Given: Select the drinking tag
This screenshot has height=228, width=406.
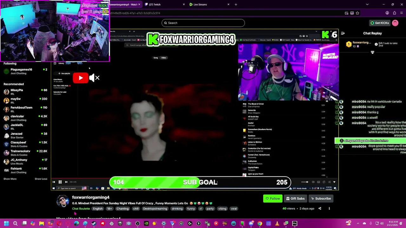Looking at the screenshot, I should click(177, 209).
